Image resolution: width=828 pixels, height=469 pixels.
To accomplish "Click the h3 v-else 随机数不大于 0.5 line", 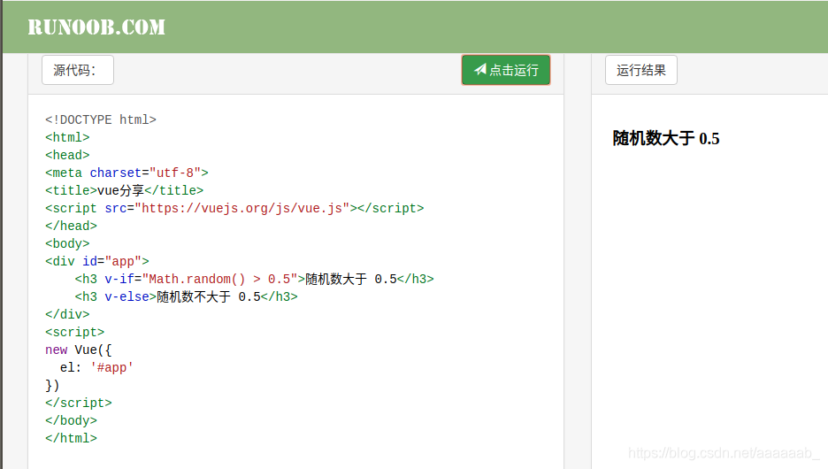I will pyautogui.click(x=186, y=296).
